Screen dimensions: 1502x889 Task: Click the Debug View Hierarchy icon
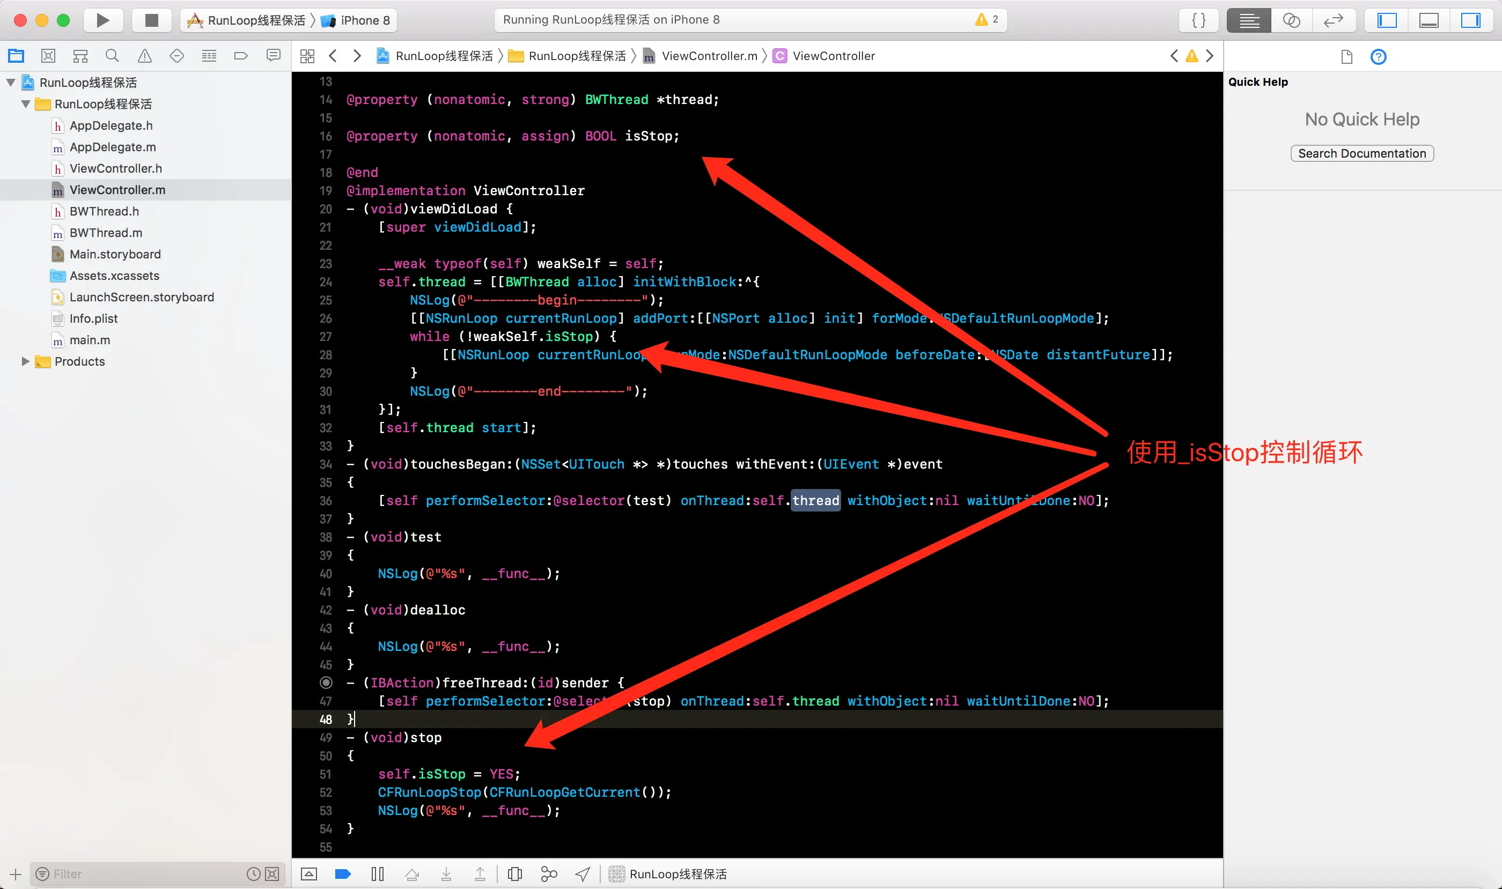point(514,874)
